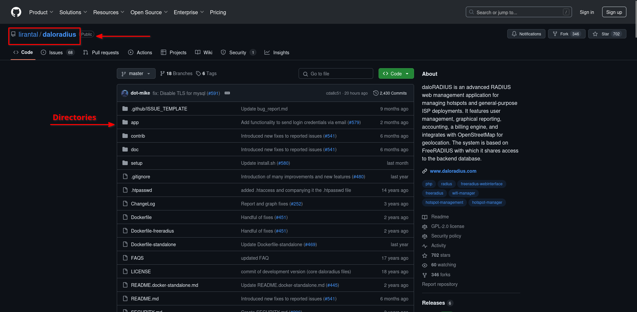Open the .github/ISSUE_TEMPLATE folder
This screenshot has width=637, height=312.
coord(159,109)
